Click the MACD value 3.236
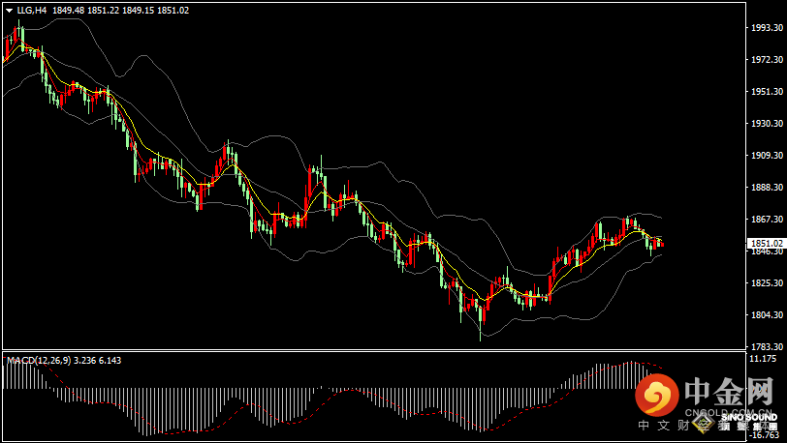Screen dimensions: 787x443 pos(86,361)
